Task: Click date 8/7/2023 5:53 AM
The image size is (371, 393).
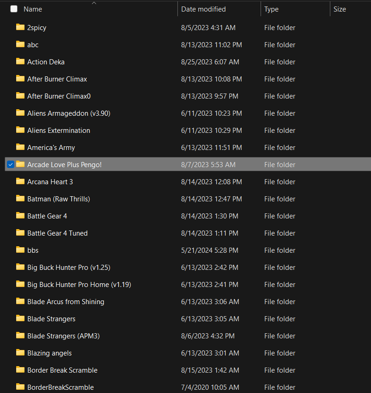Action: coord(208,165)
